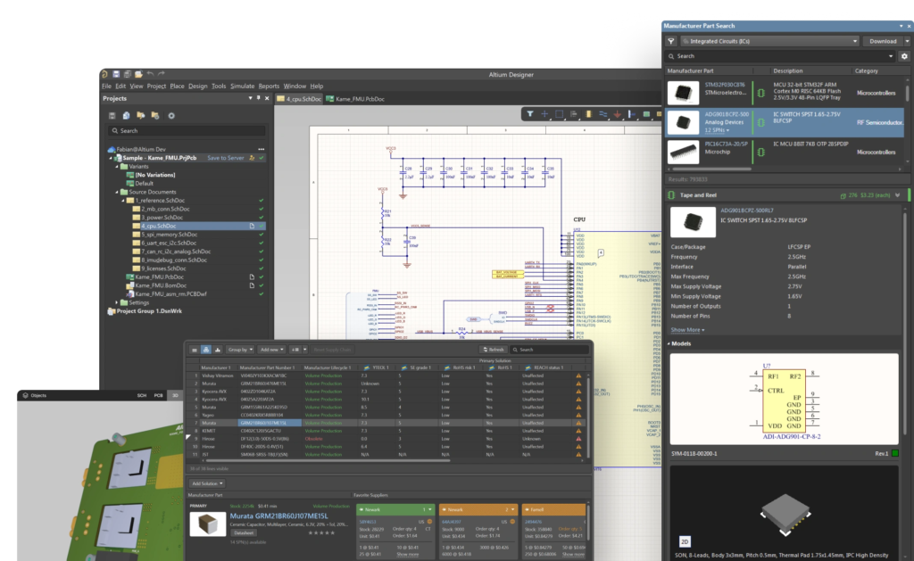Click the Murata GRM21BR60J107ME15L link
Screen dimensions: 914x561
278,516
